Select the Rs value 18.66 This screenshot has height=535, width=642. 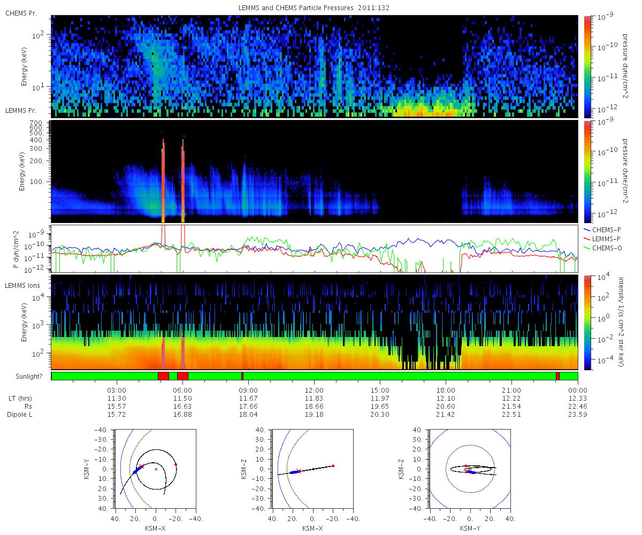(315, 407)
